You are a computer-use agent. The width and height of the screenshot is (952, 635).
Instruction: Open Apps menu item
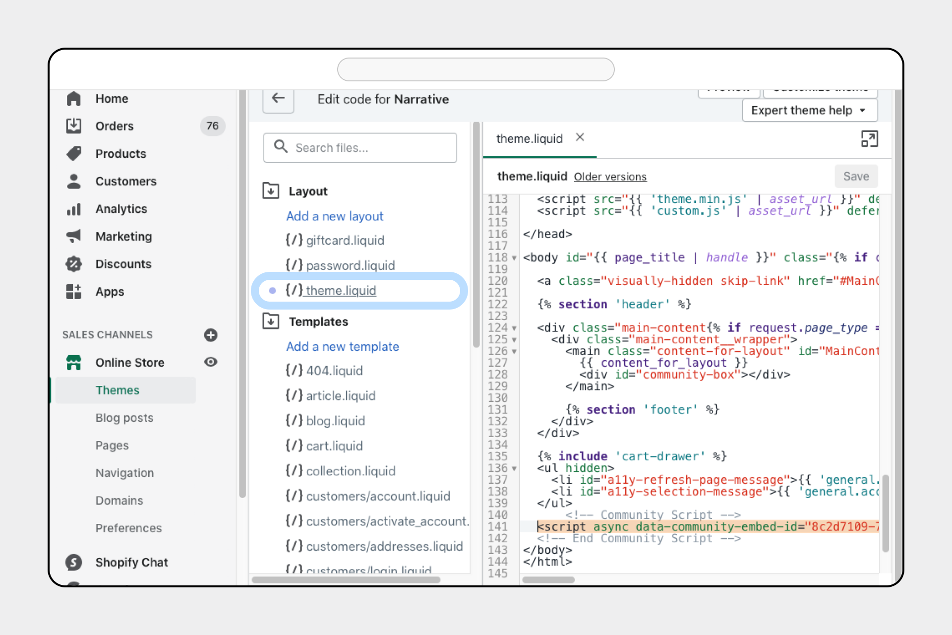tap(110, 292)
